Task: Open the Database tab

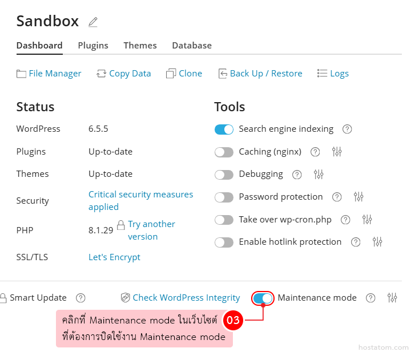Action: tap(192, 46)
